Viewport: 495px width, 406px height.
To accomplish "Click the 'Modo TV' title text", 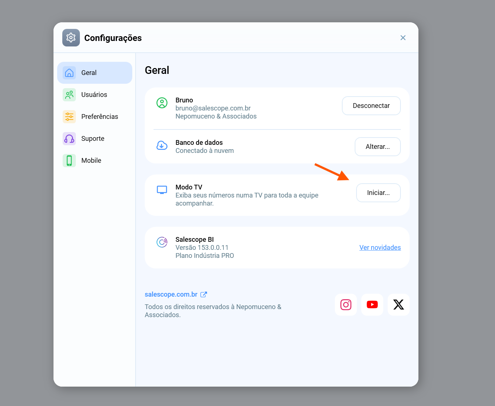I will point(189,187).
